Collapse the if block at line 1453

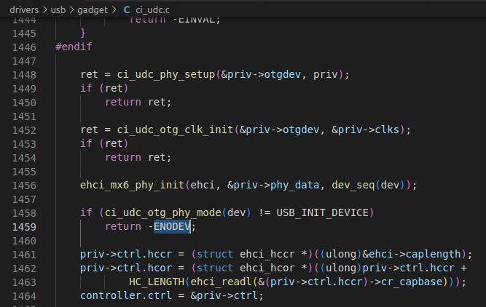[47, 144]
